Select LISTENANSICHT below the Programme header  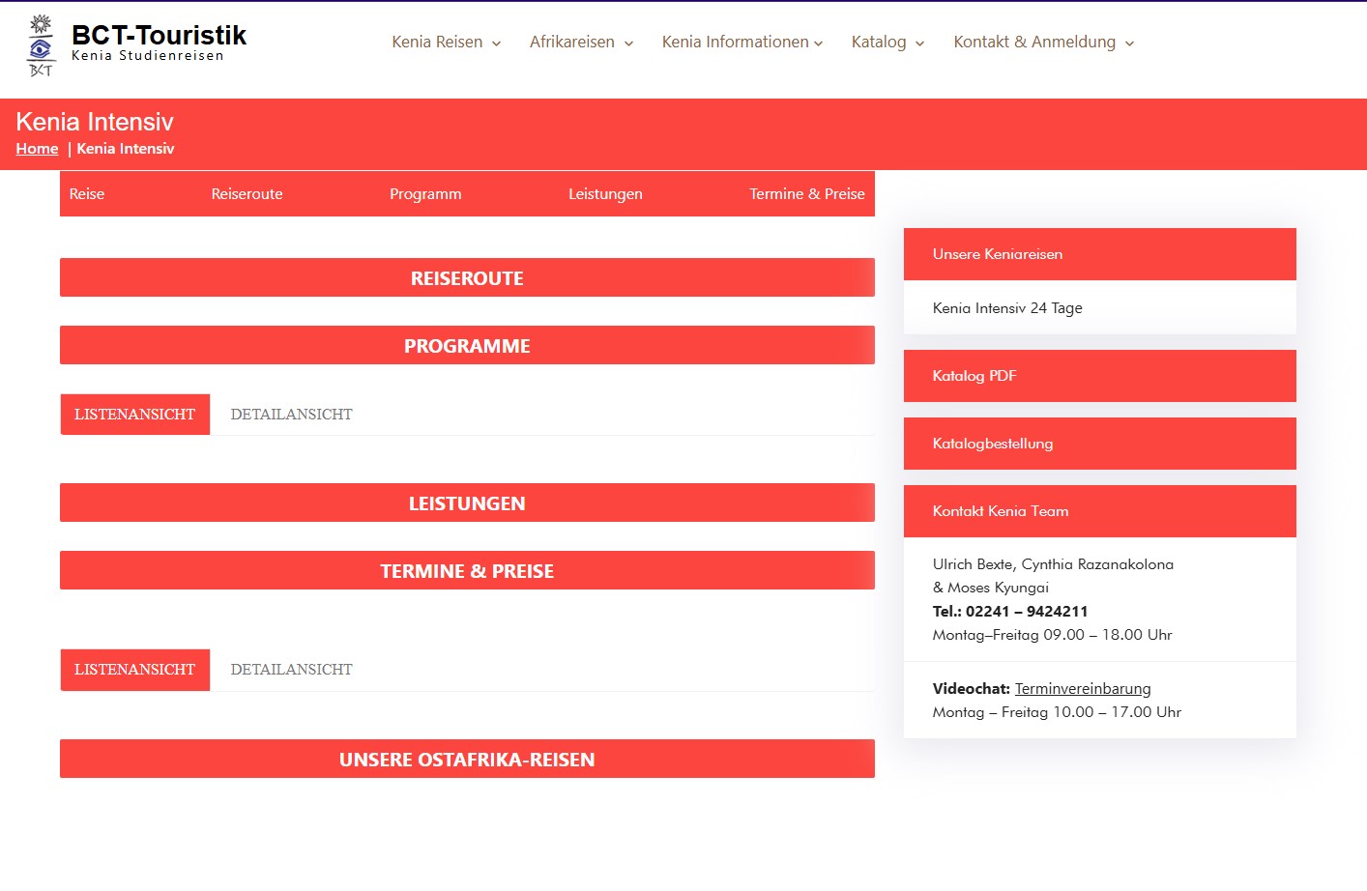[135, 415]
